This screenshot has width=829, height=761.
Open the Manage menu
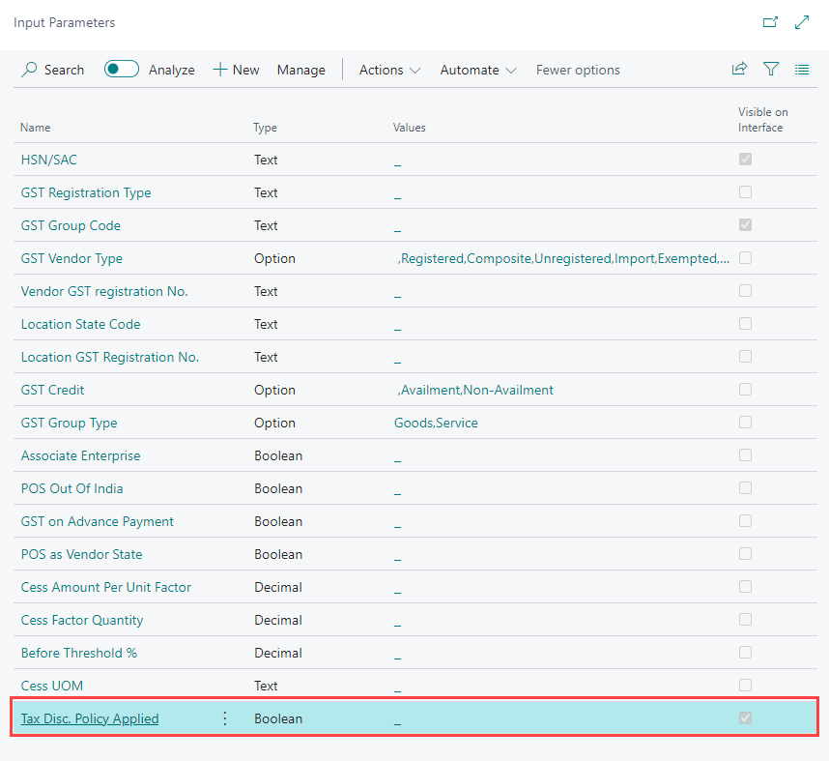(x=301, y=70)
